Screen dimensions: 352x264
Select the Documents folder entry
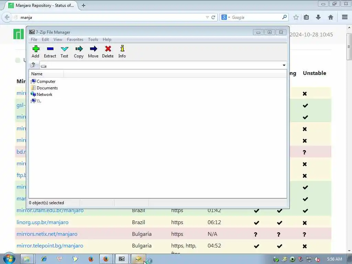click(x=44, y=88)
